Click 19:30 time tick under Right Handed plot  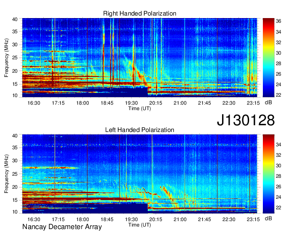[x=131, y=103]
